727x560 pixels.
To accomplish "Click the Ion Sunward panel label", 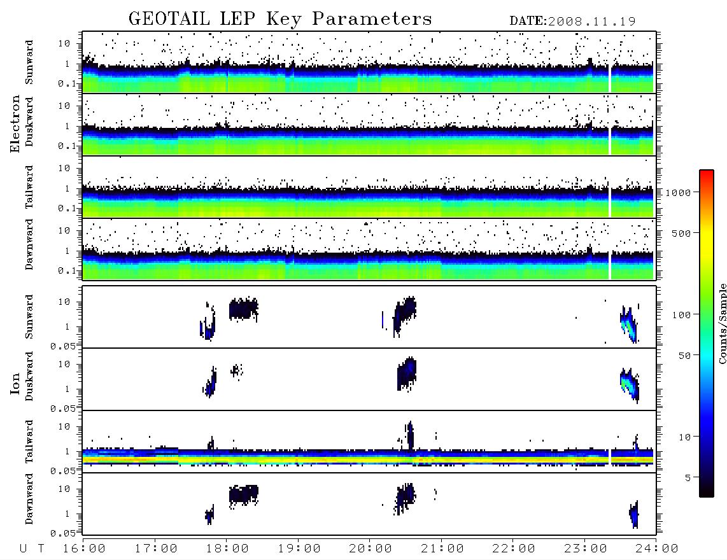I will [29, 317].
